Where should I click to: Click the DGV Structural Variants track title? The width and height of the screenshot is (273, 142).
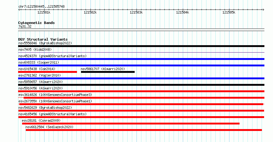43,39
